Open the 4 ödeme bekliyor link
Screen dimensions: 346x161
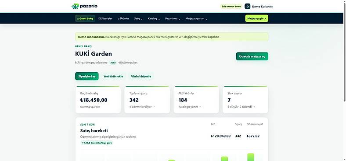tap(142, 107)
